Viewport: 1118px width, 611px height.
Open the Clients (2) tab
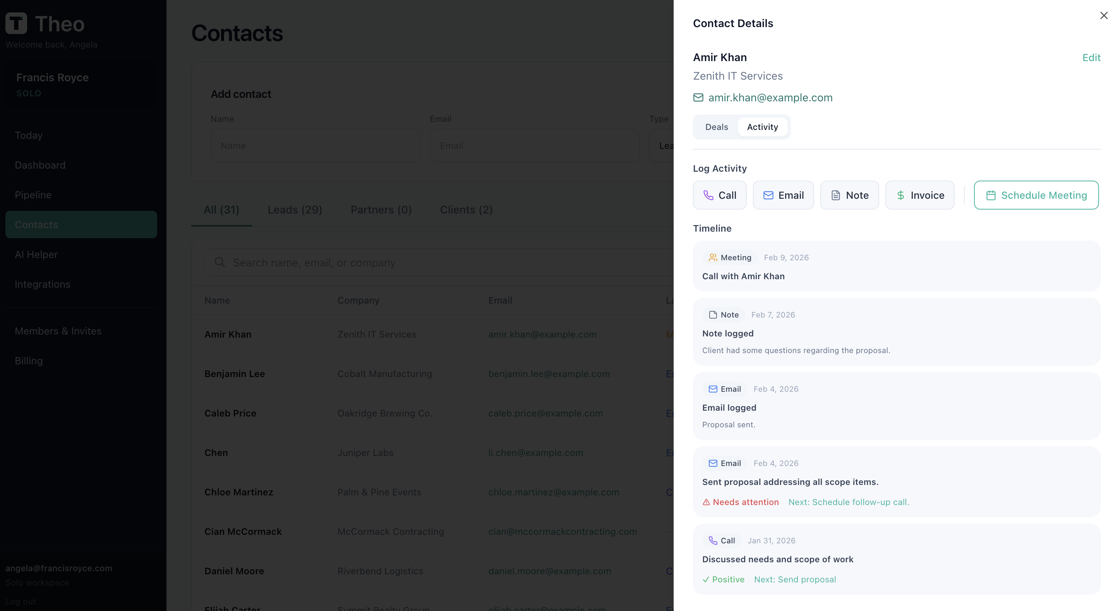[466, 210]
